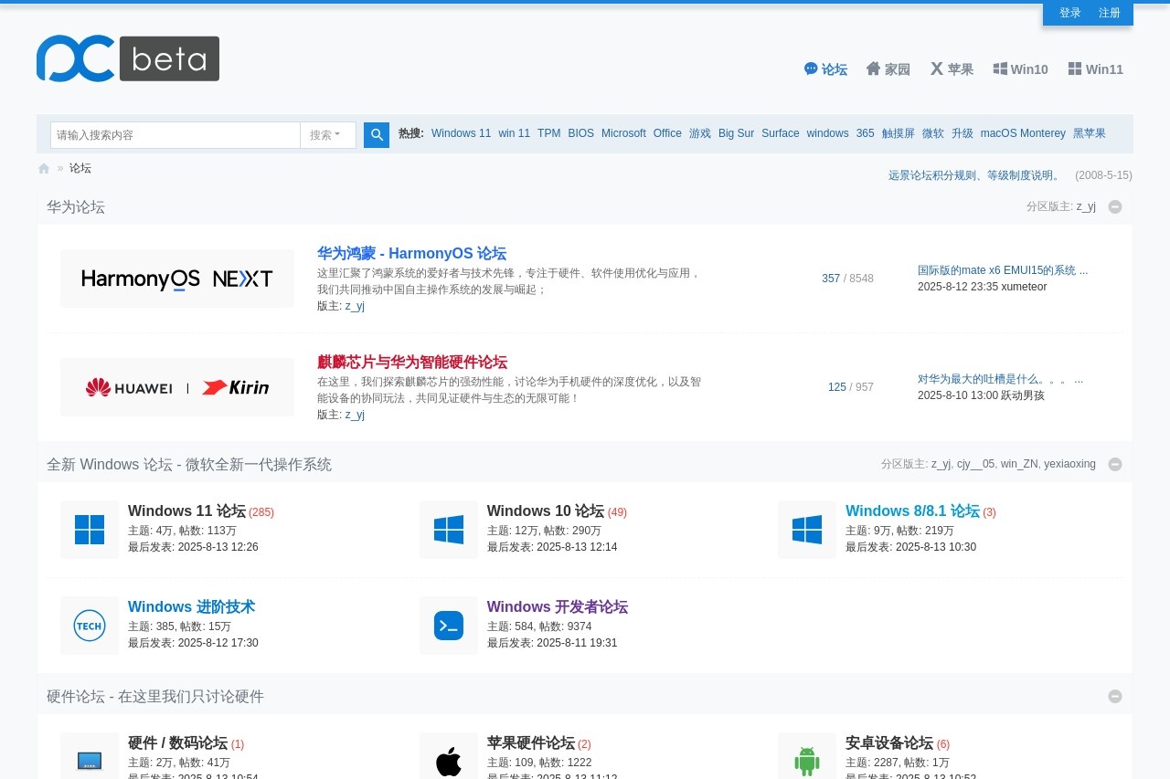
Task: Click hot search term Windows 11
Action: [x=461, y=133]
